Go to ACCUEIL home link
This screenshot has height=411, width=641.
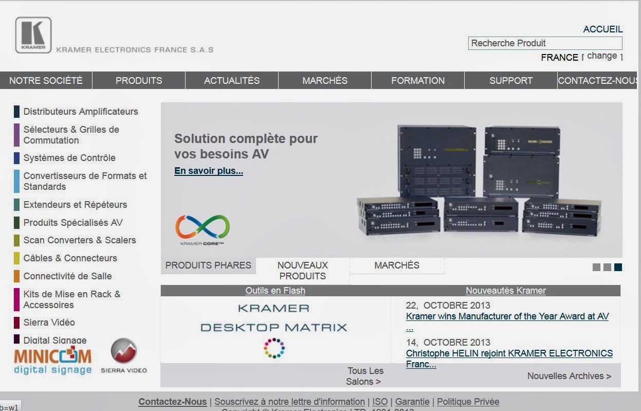(x=603, y=29)
